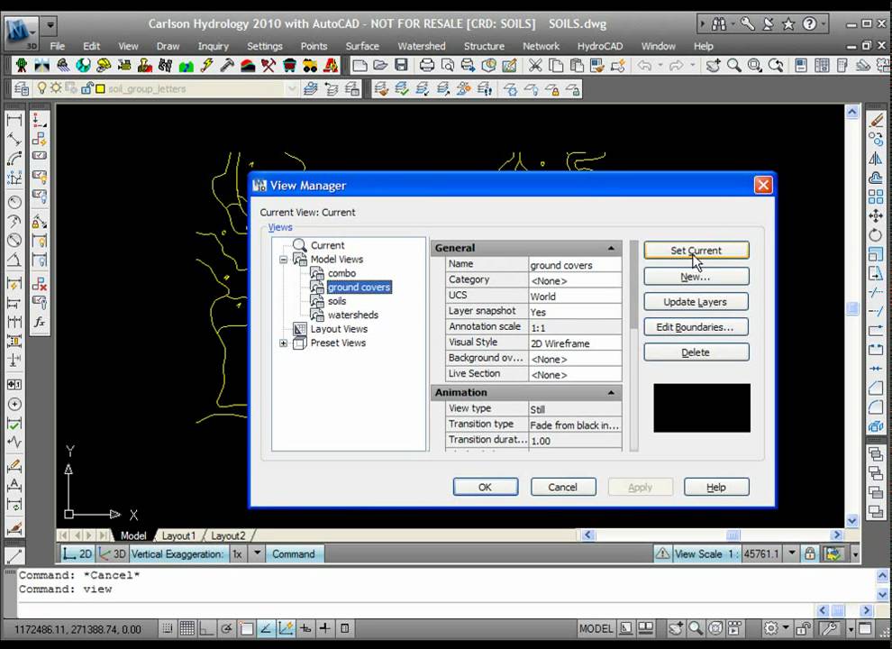
Task: Click the Match Properties paintbrush icon
Action: [596, 66]
